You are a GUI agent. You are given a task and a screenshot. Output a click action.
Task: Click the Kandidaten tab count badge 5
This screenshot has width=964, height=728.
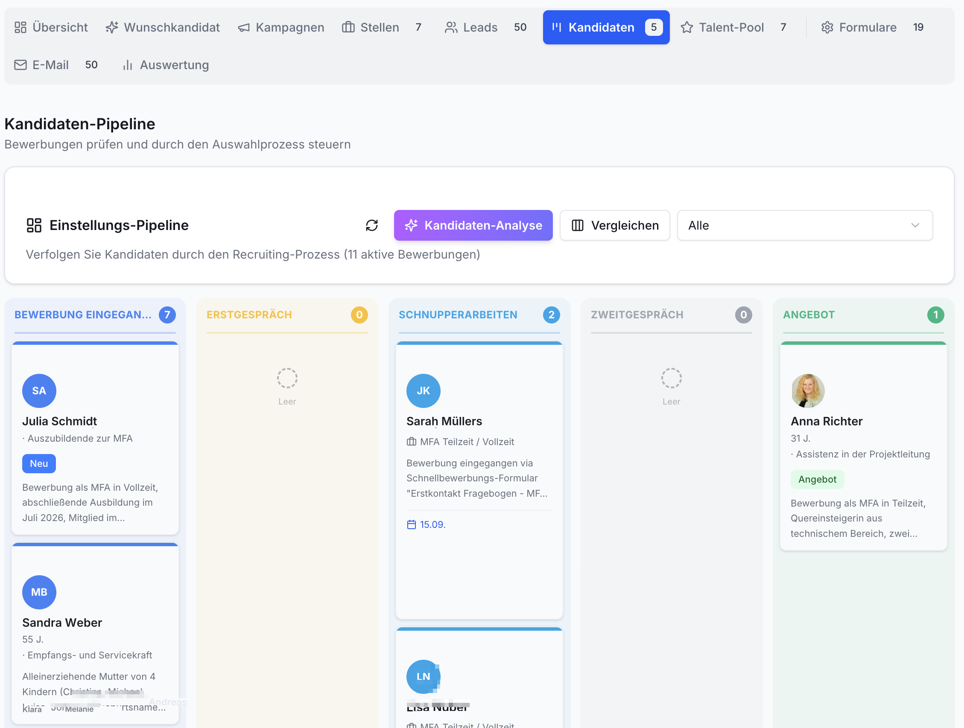tap(653, 27)
